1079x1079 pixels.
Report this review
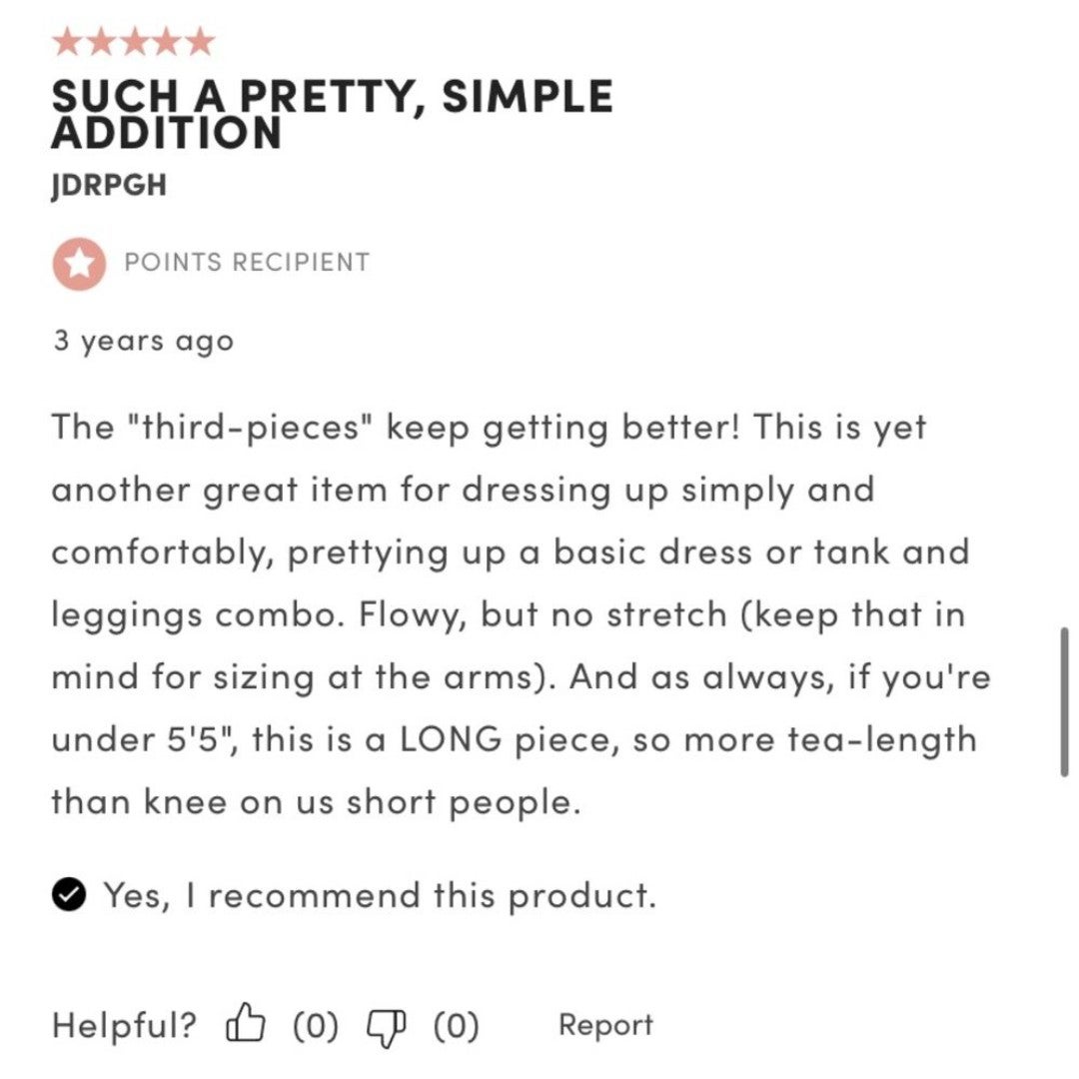click(x=605, y=1024)
